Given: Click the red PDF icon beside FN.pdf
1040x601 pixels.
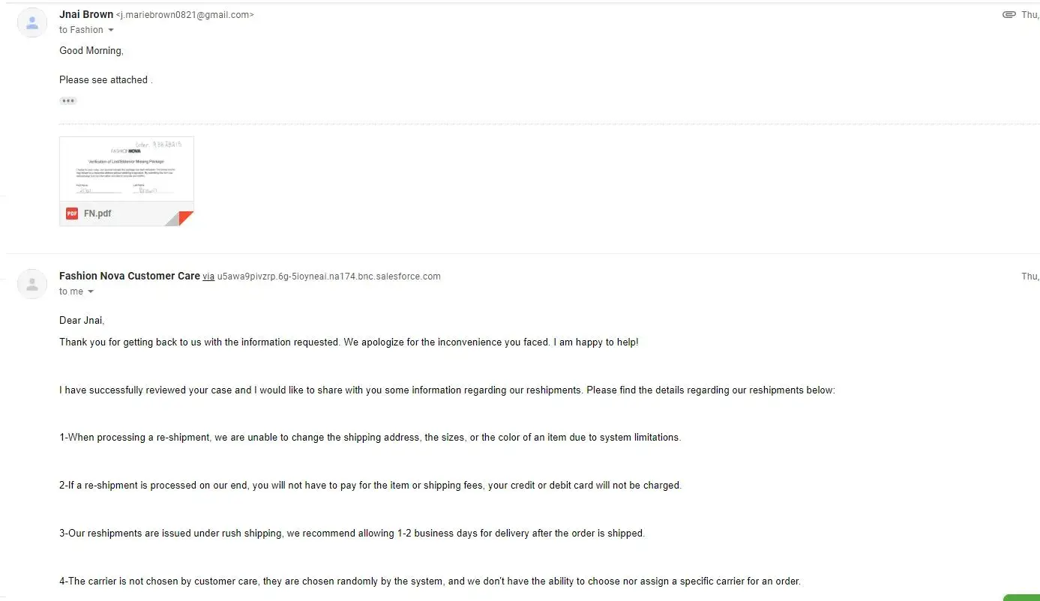Looking at the screenshot, I should pos(72,214).
